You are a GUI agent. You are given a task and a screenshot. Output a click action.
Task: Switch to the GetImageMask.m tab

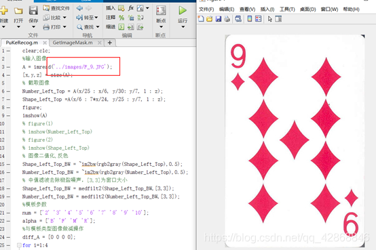pyautogui.click(x=73, y=43)
